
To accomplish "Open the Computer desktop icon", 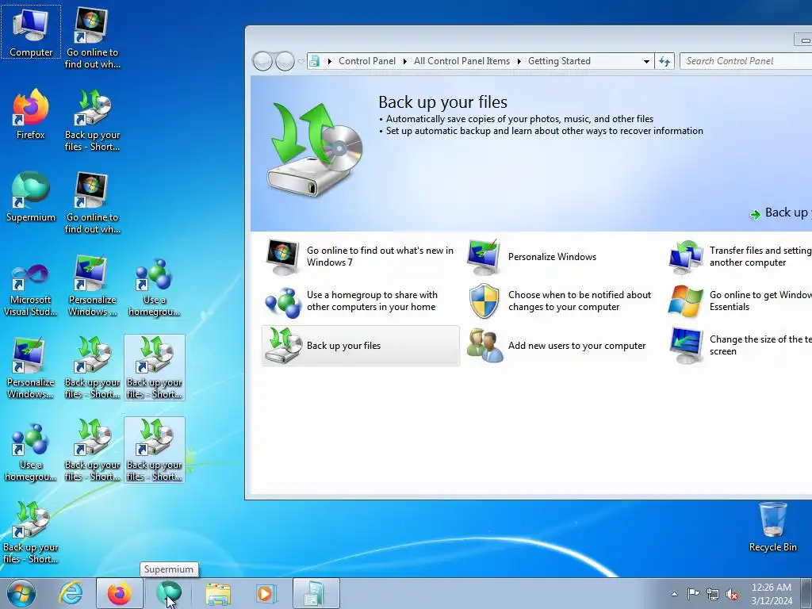I will [x=31, y=32].
